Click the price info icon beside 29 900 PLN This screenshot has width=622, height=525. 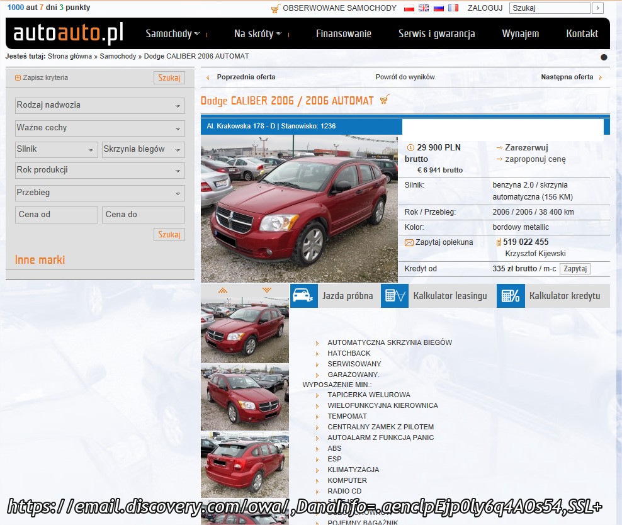click(410, 148)
